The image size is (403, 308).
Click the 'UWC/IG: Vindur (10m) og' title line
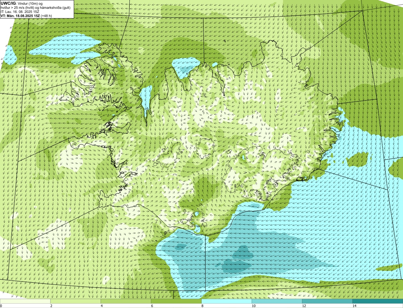click(x=21, y=3)
